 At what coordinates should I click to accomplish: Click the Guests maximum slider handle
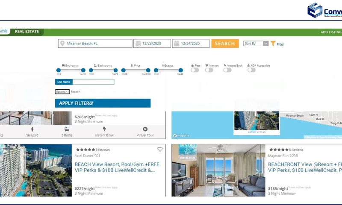180,70
